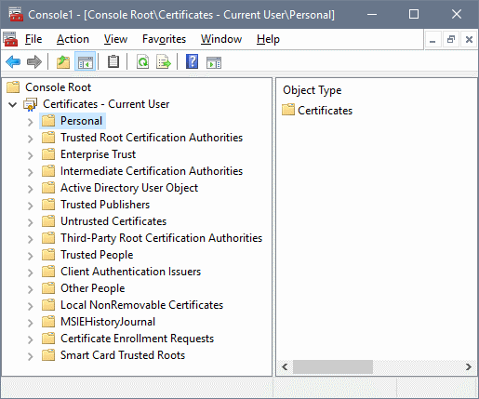
Task: Expand the Trusted Root Certification Authorities folder
Action: click(x=30, y=139)
